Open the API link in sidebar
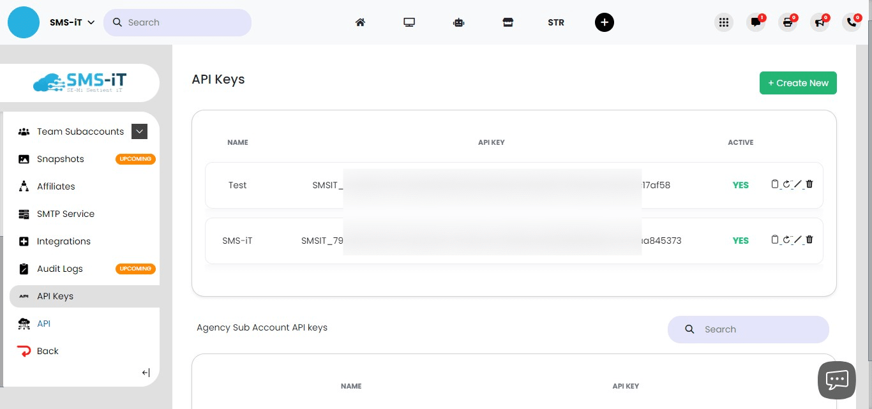The height and width of the screenshot is (409, 872). [43, 323]
